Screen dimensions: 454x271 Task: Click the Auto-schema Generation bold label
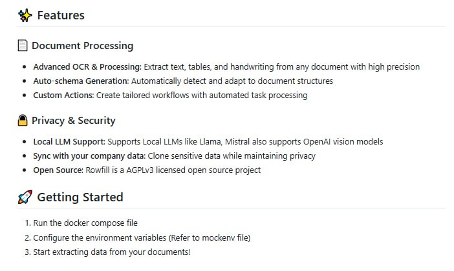pos(81,81)
